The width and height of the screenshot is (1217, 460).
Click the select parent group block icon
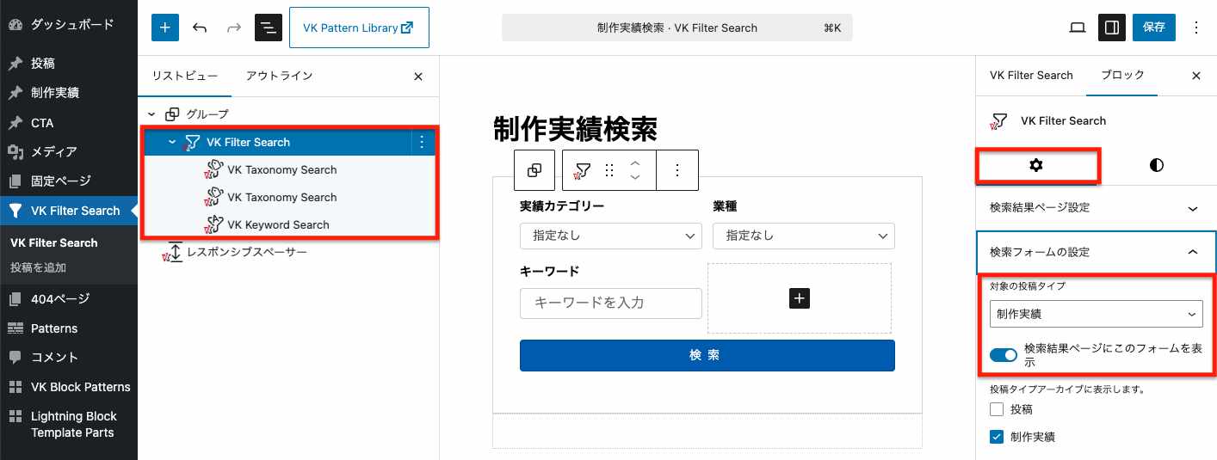click(x=534, y=170)
